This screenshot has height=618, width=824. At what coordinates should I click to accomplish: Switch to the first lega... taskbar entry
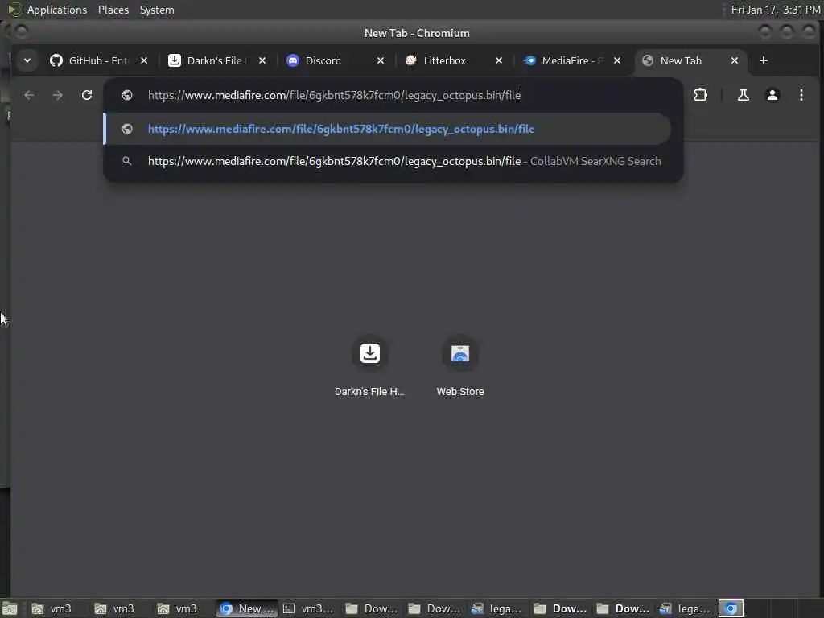coord(497,608)
